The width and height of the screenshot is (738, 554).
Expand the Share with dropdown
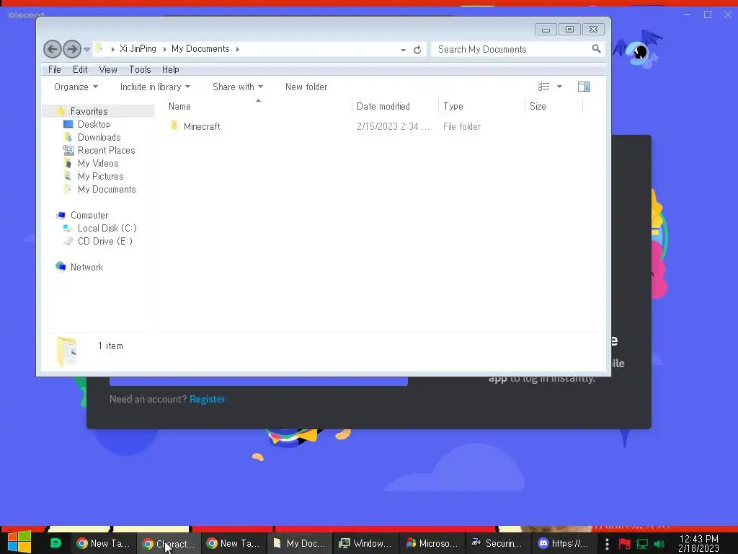point(238,87)
